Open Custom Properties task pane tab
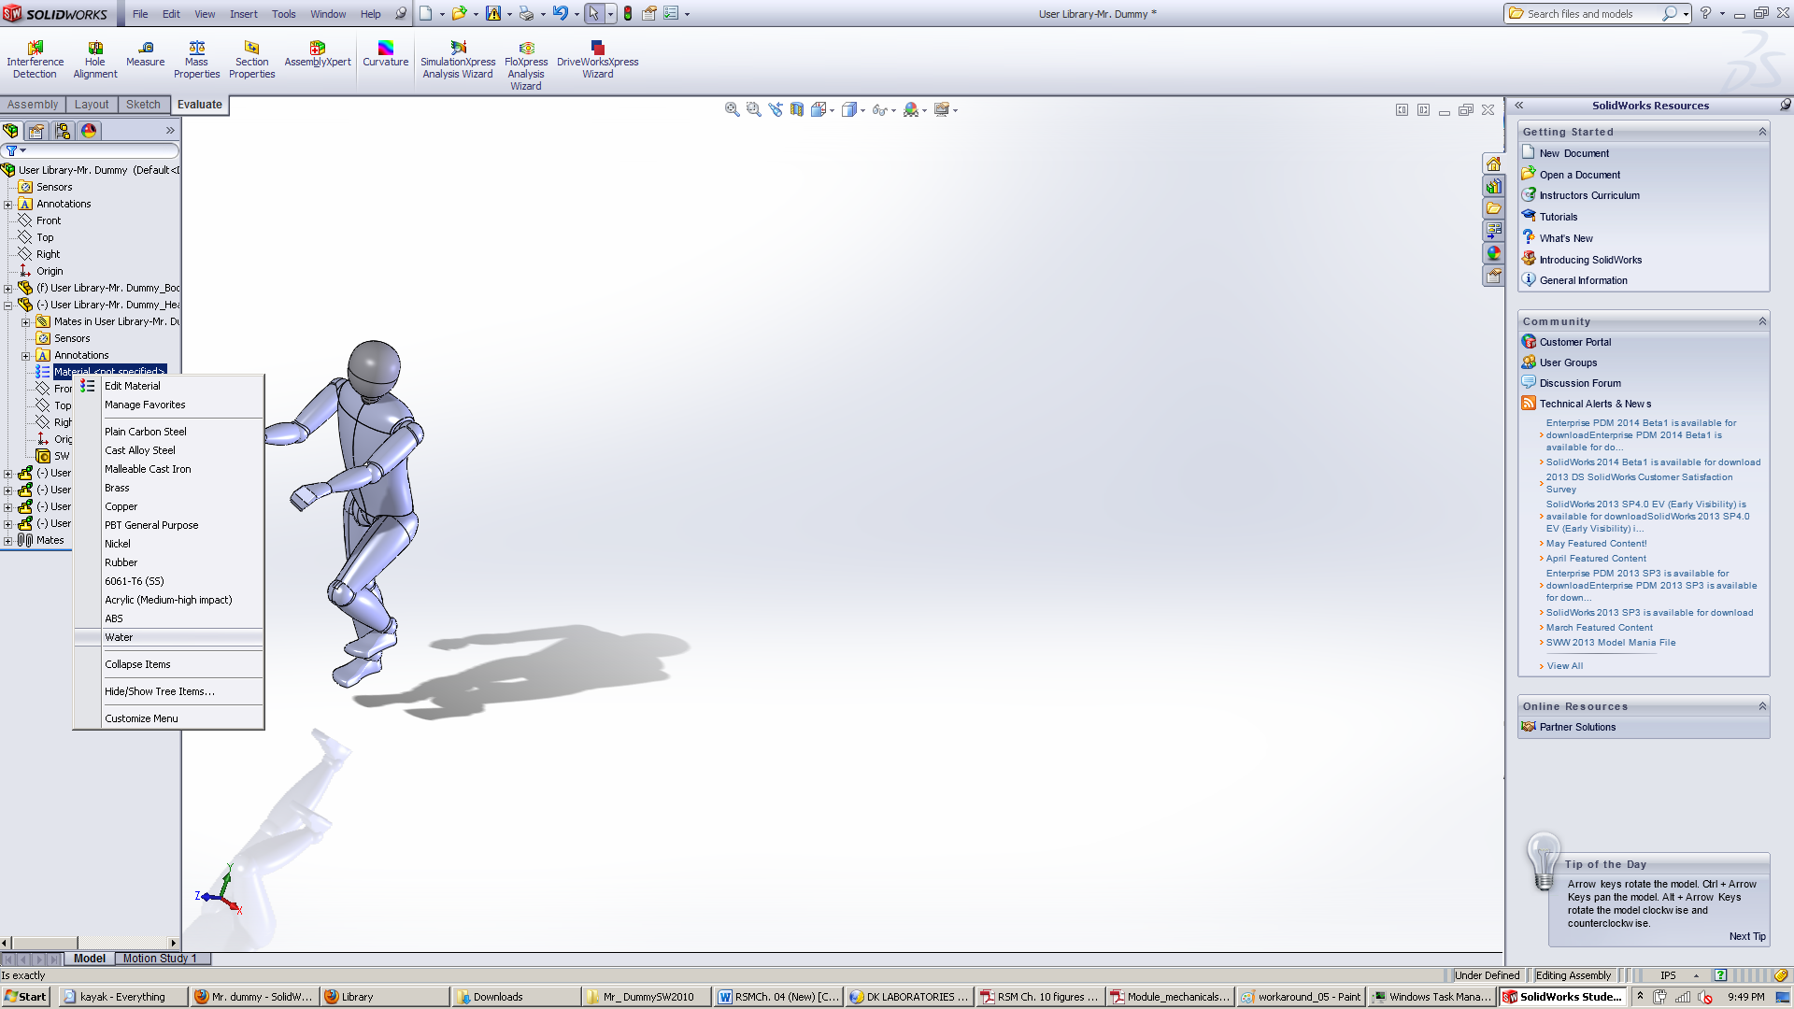 [x=1493, y=276]
